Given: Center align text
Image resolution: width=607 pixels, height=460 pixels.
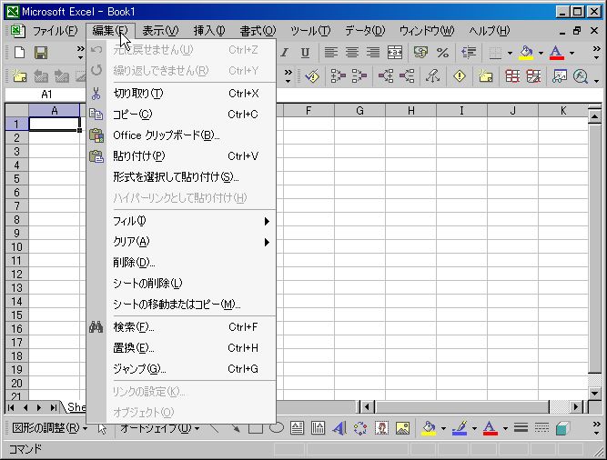Looking at the screenshot, I should (x=352, y=52).
